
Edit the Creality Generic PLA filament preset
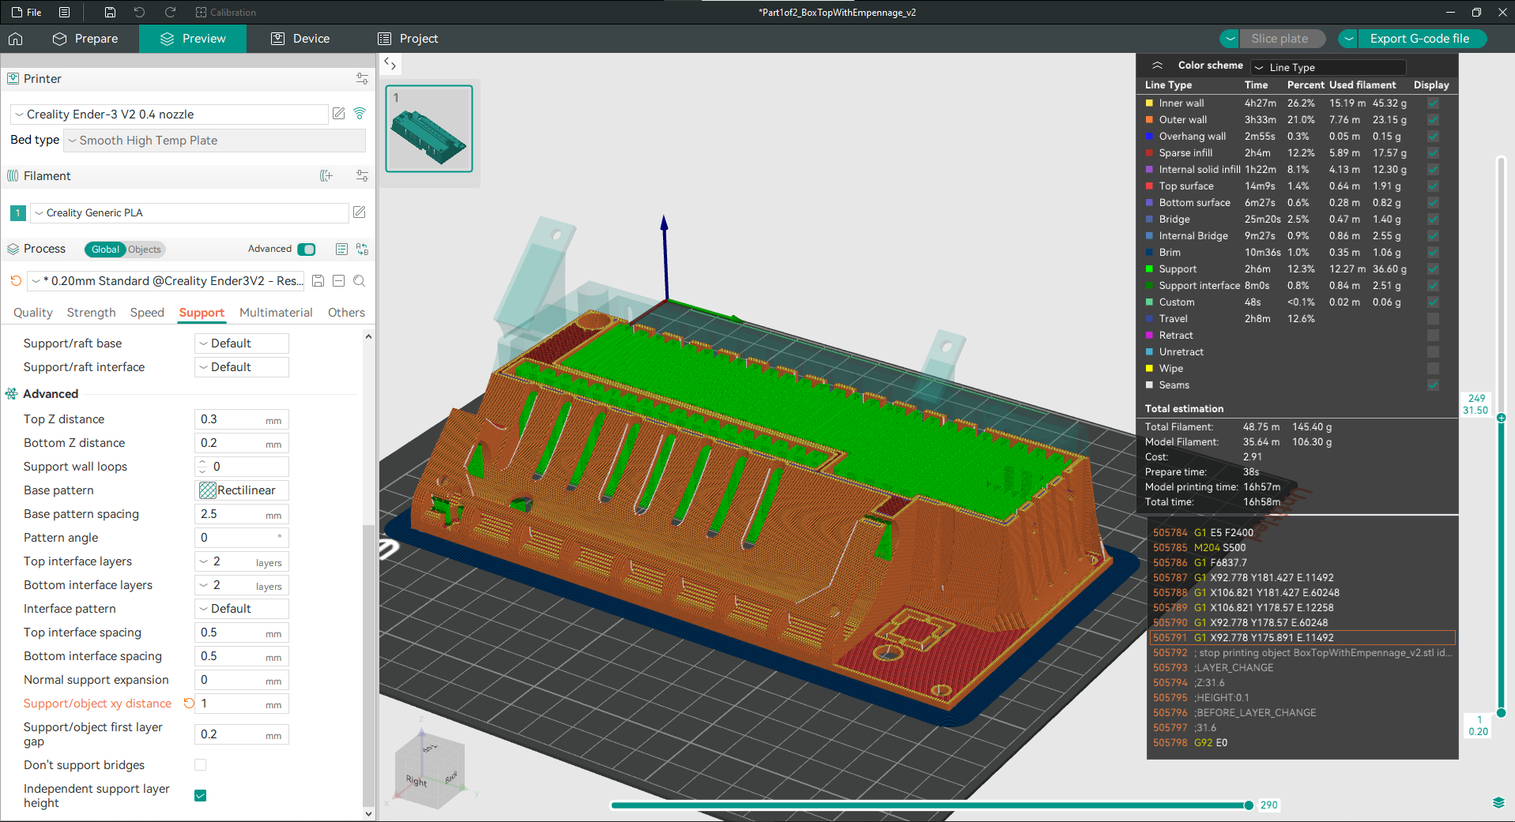pos(359,212)
